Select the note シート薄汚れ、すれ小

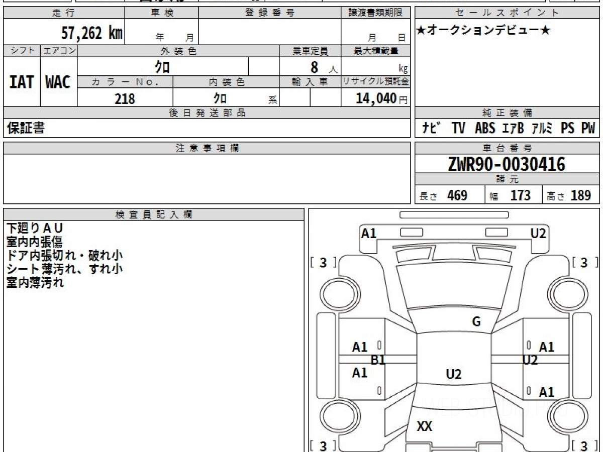[x=64, y=269]
